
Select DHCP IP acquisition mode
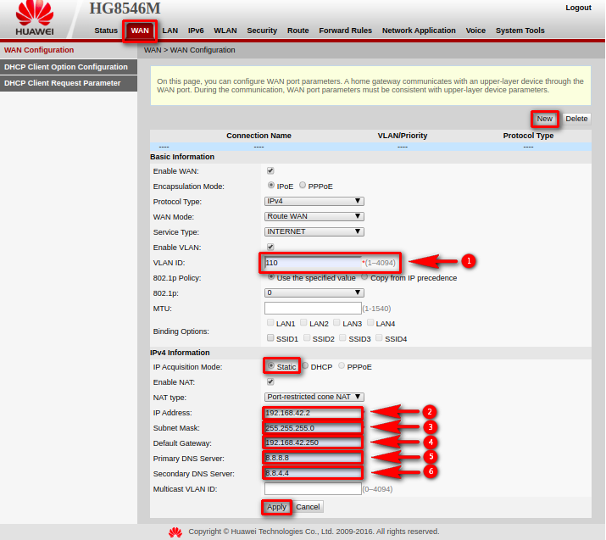tap(306, 366)
